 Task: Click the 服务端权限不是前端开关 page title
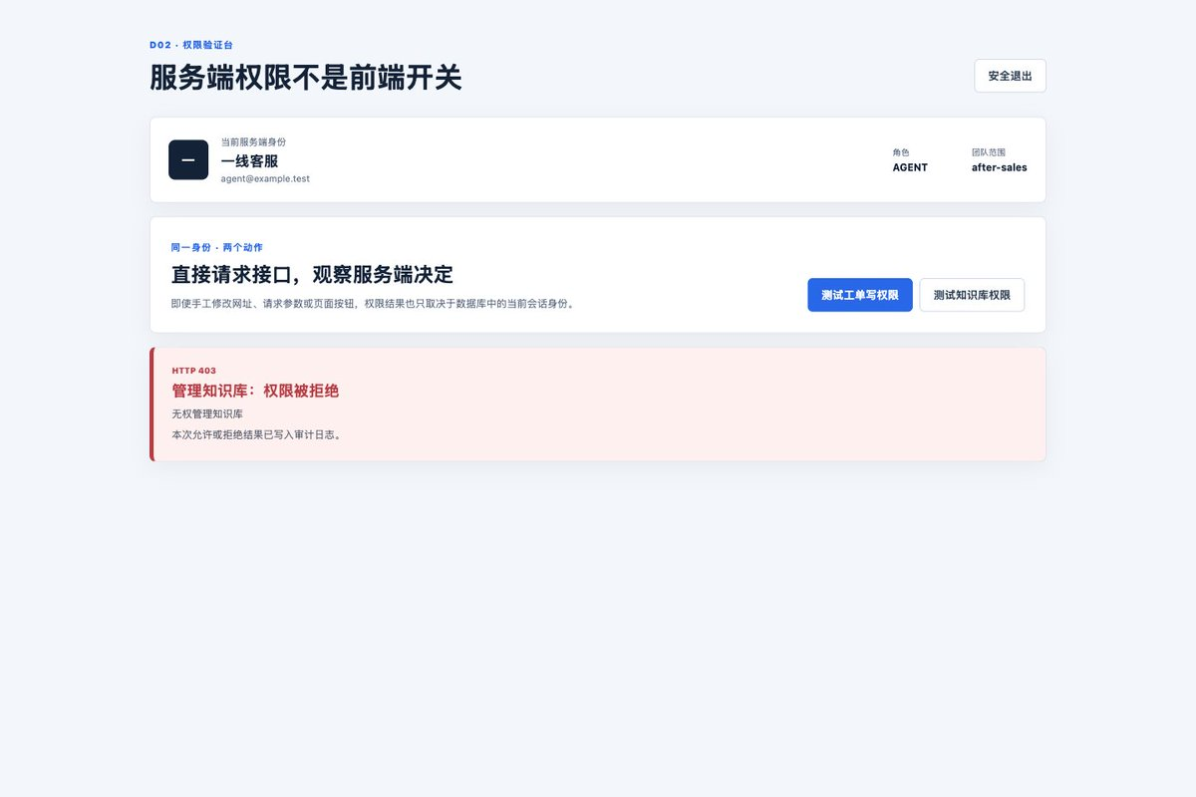tap(306, 77)
